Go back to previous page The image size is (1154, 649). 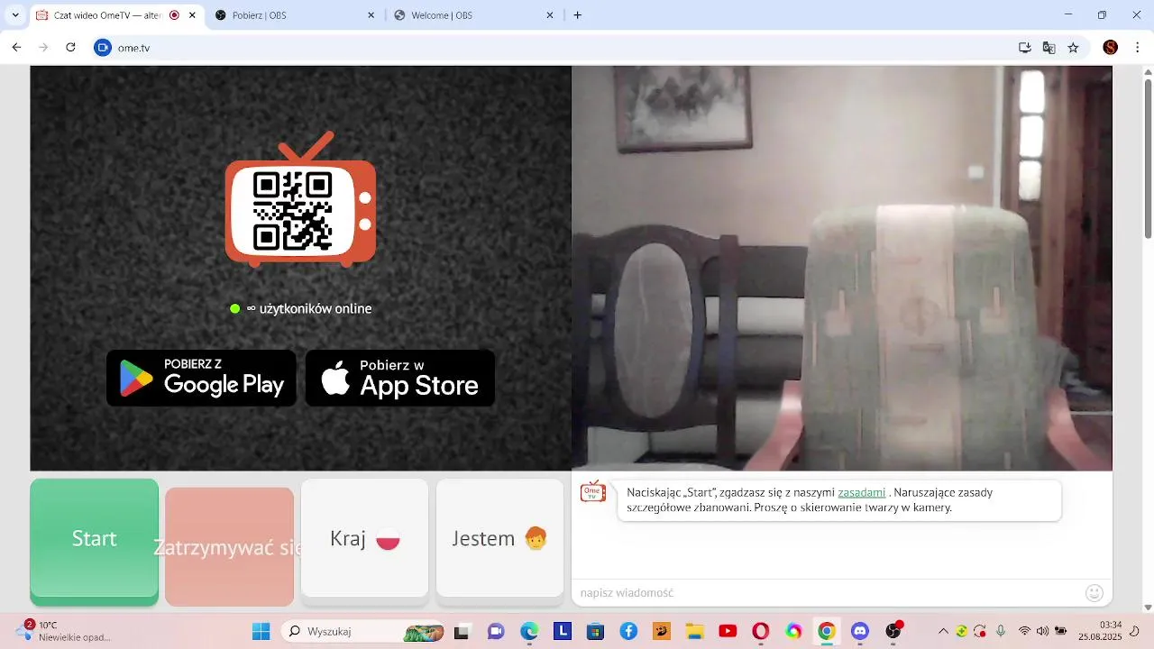click(x=16, y=48)
